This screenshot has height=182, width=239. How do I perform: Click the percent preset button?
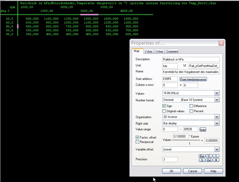[202, 160]
